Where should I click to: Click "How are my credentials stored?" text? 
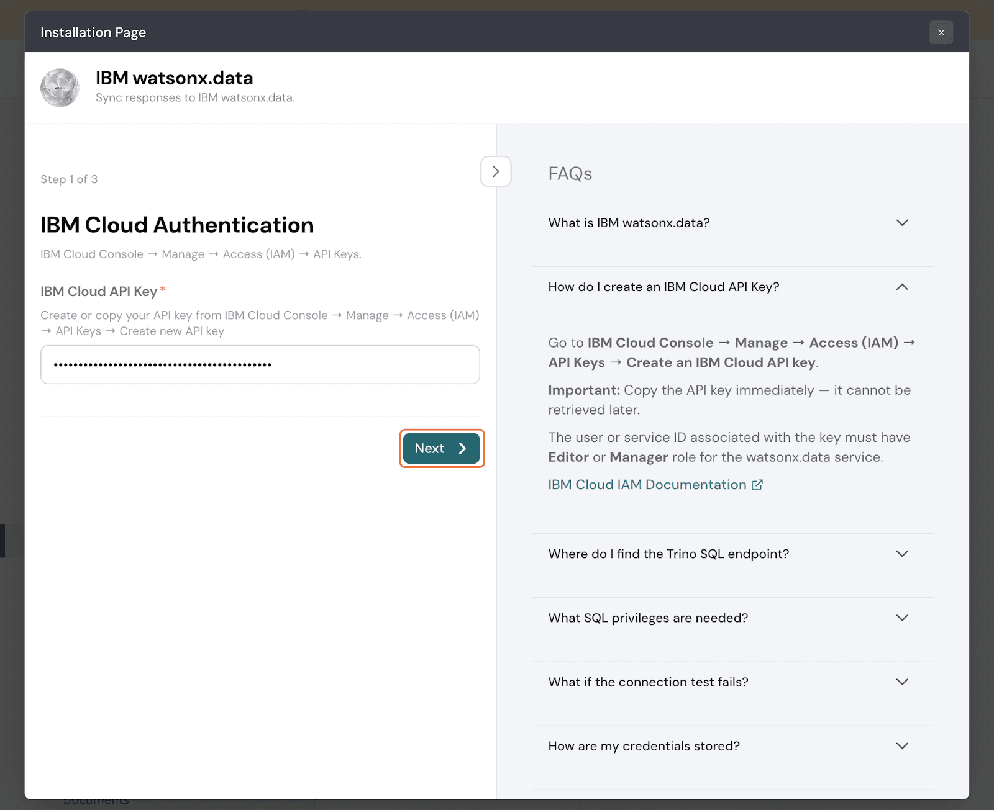point(644,745)
